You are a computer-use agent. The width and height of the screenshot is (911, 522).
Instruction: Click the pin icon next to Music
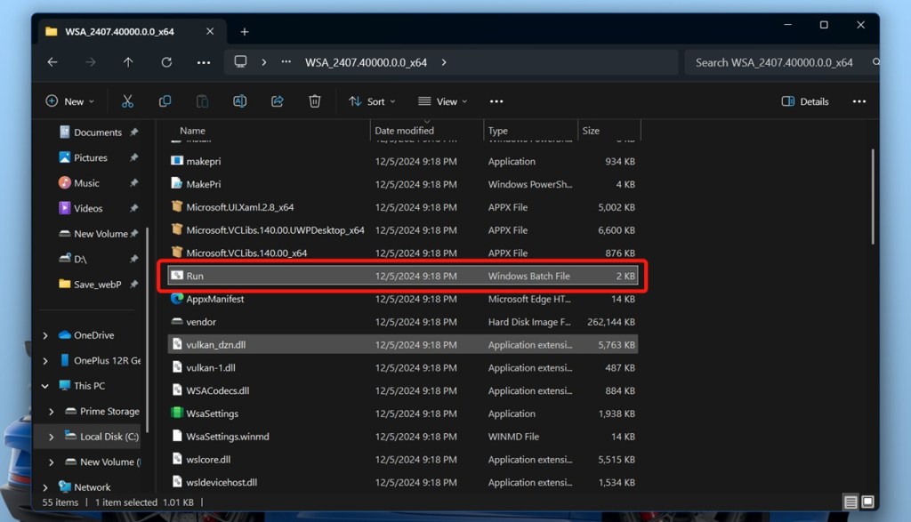pos(133,183)
